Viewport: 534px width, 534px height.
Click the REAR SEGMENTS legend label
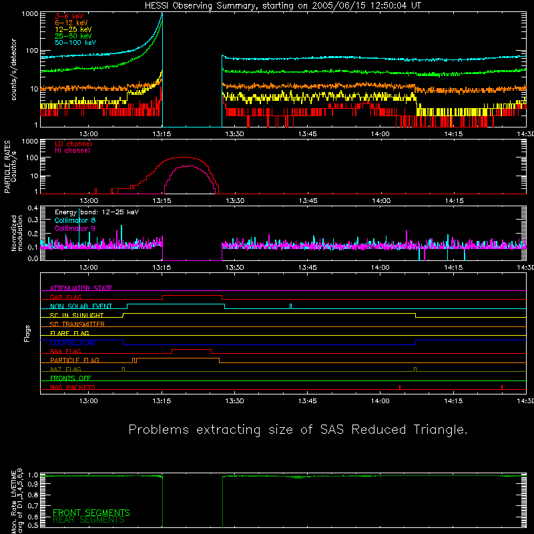coord(89,520)
